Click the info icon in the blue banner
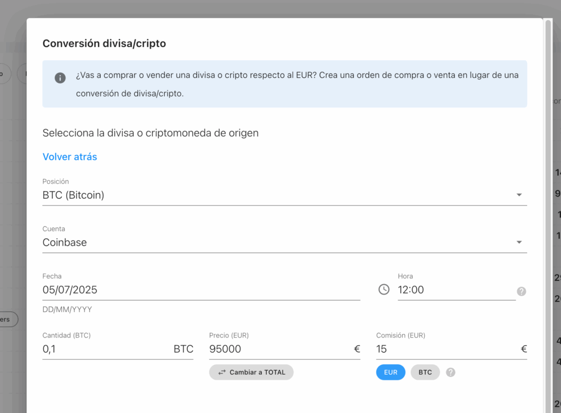The image size is (561, 413). coord(60,78)
